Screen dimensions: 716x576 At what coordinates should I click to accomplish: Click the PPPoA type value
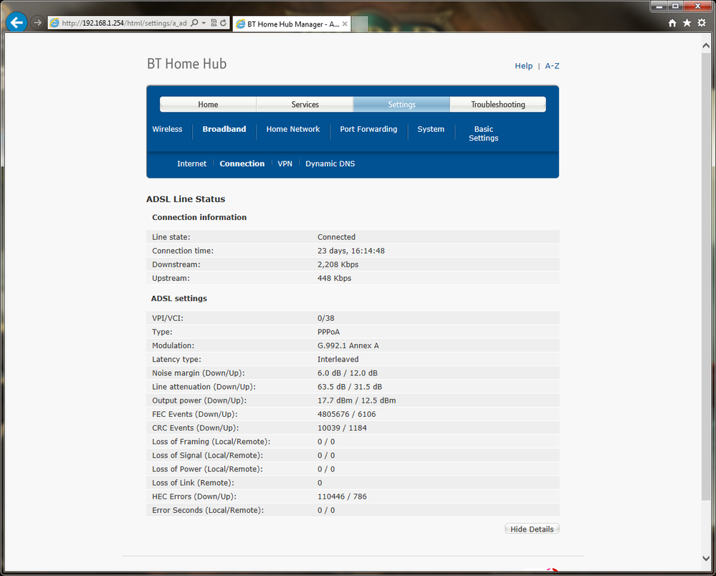(x=329, y=332)
